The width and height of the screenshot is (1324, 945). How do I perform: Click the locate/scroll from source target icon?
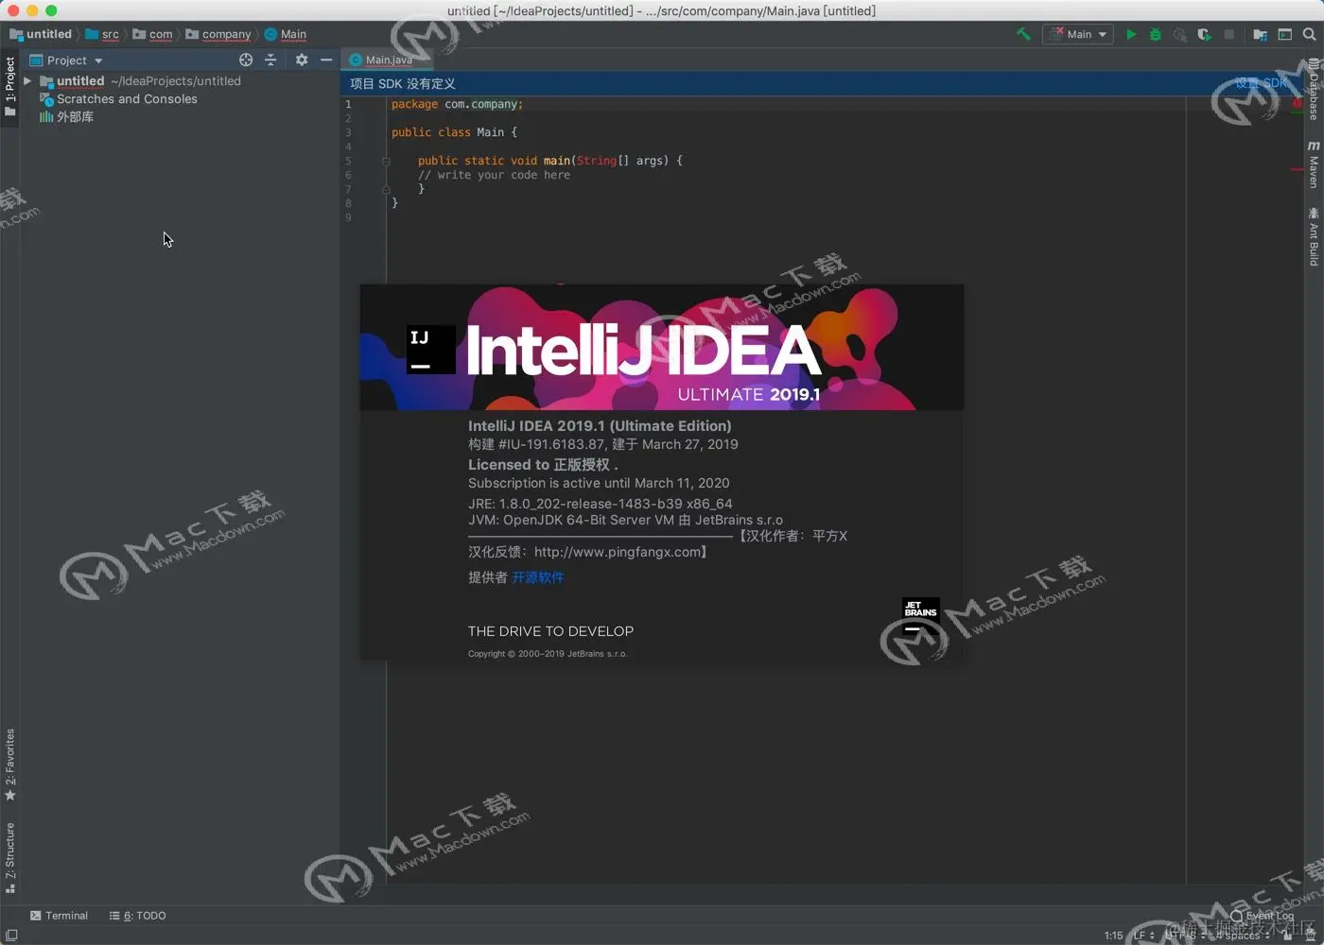tap(246, 60)
